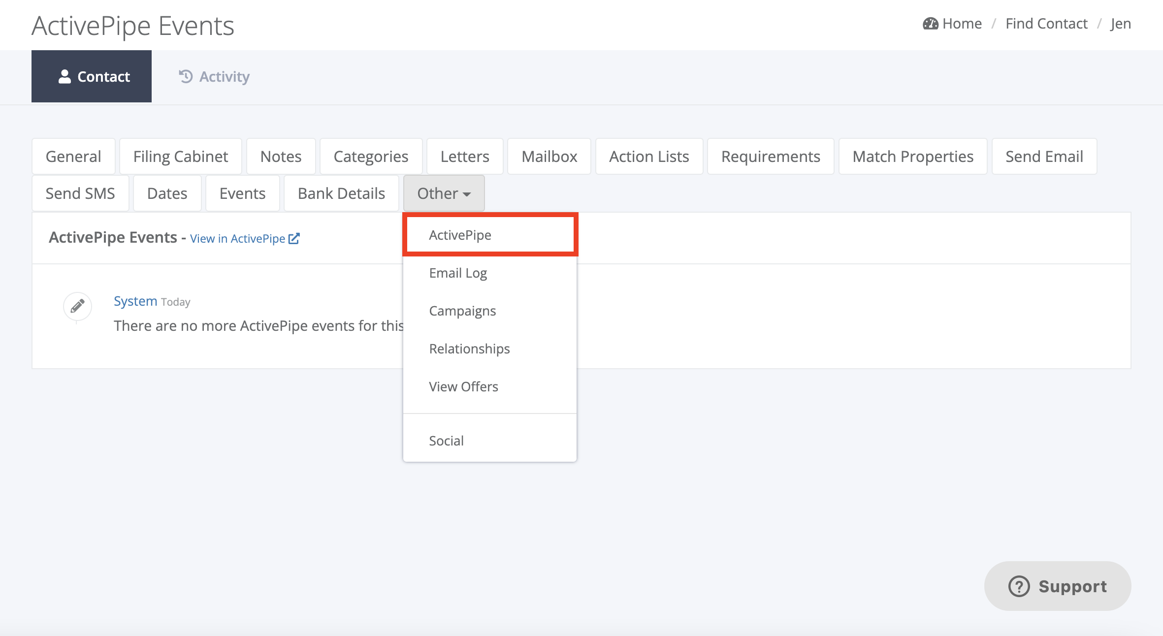Open Email Log from the dropdown
The height and width of the screenshot is (636, 1163).
(x=458, y=272)
